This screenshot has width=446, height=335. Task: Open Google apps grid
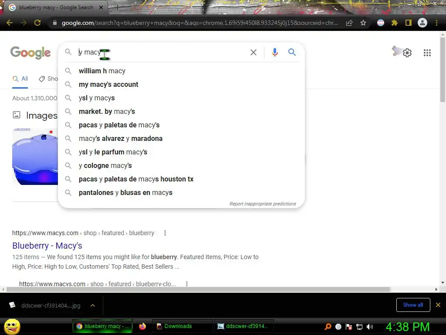point(427,53)
